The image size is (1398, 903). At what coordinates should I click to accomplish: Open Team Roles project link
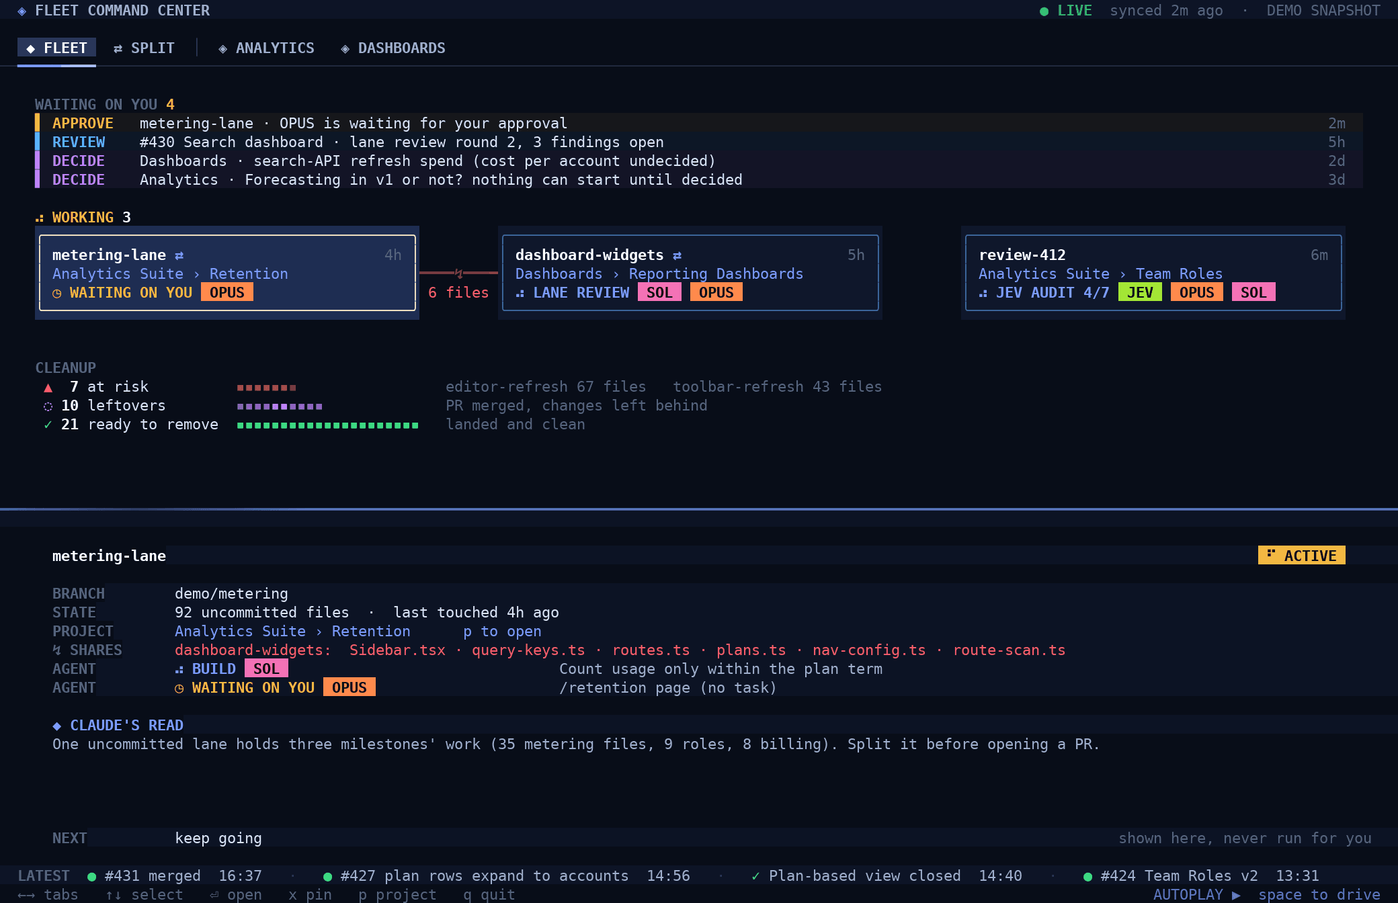point(1179,273)
